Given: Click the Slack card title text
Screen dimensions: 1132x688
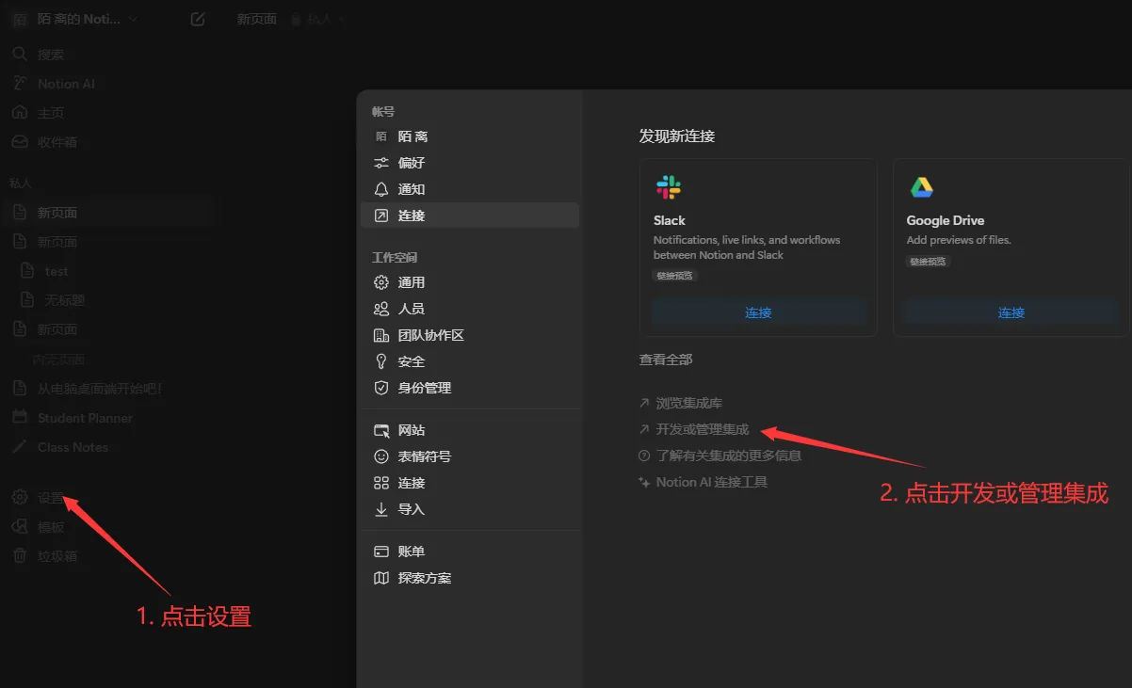Looking at the screenshot, I should click(670, 220).
